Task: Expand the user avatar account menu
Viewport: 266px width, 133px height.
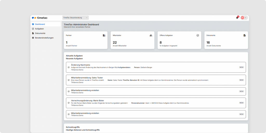Action: click(x=244, y=18)
